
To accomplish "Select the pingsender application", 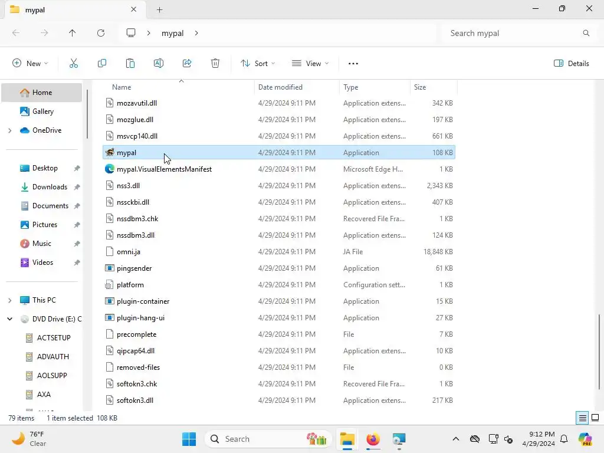I will coord(279,268).
